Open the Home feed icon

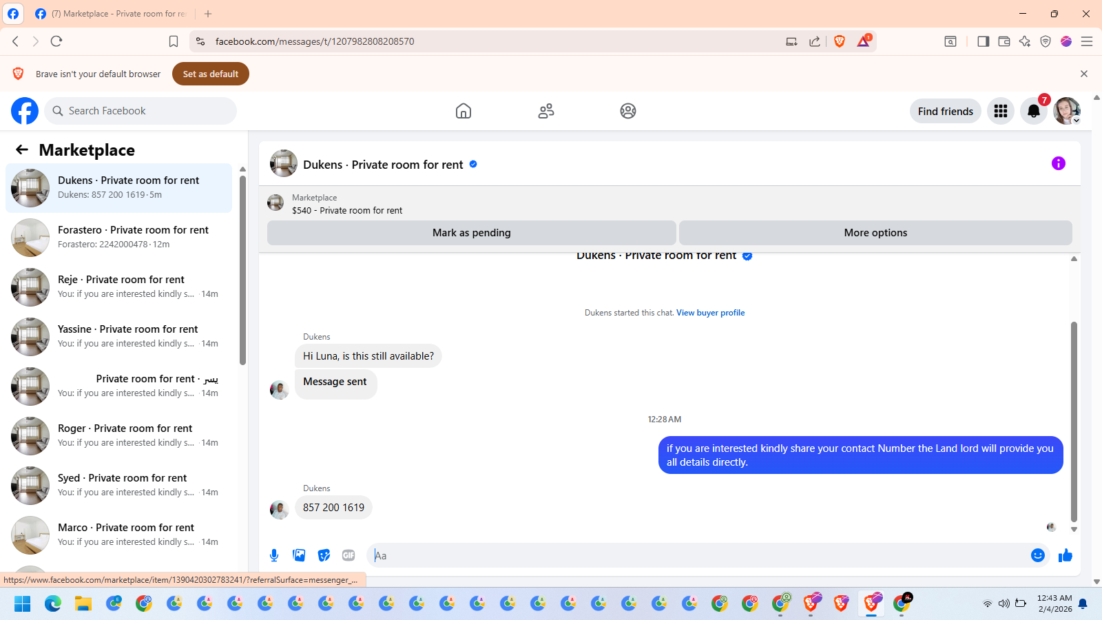click(x=464, y=111)
